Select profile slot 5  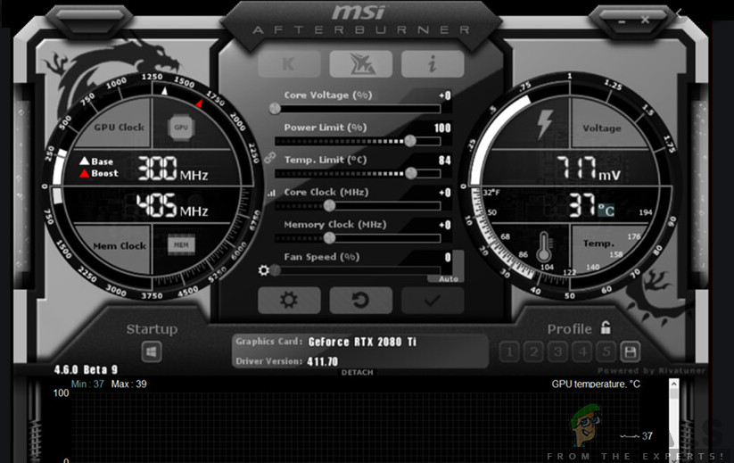click(x=606, y=351)
